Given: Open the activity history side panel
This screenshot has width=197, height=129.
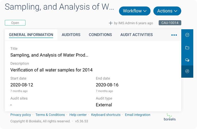Looking at the screenshot, I should (x=187, y=71).
